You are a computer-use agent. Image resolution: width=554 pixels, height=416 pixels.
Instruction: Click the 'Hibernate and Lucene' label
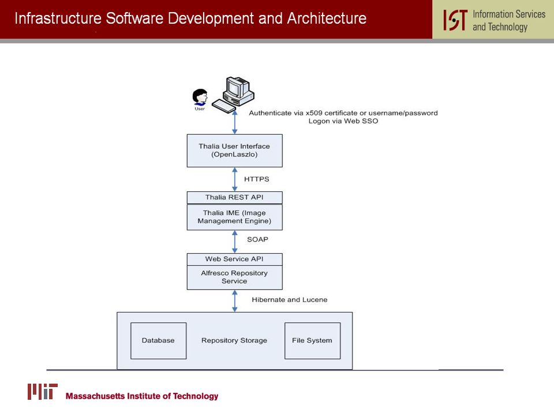pyautogui.click(x=289, y=300)
